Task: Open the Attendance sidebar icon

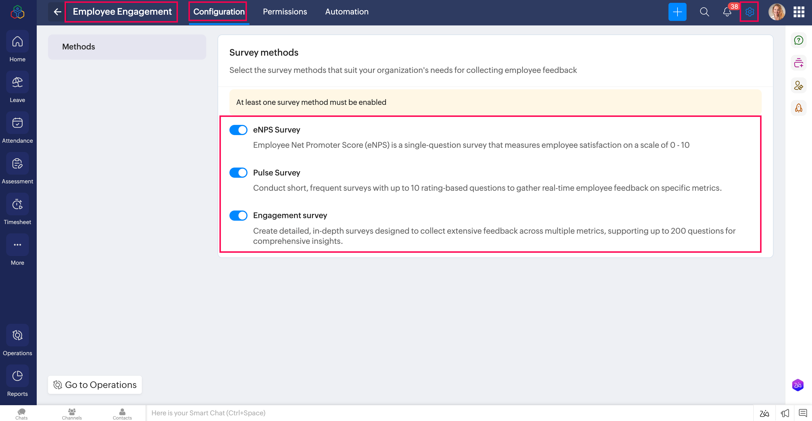Action: pyautogui.click(x=17, y=123)
